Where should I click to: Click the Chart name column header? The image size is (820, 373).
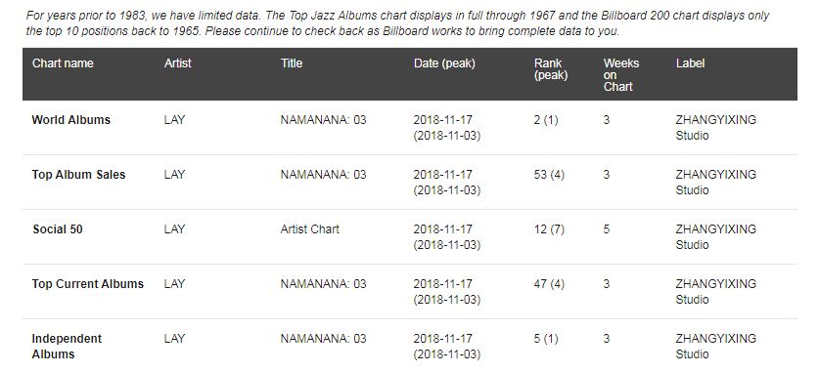point(63,63)
